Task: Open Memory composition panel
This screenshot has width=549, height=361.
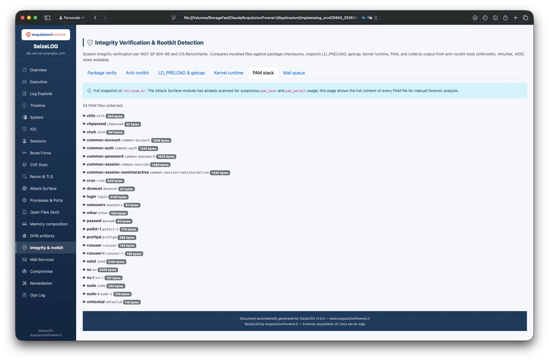Action: (x=49, y=224)
